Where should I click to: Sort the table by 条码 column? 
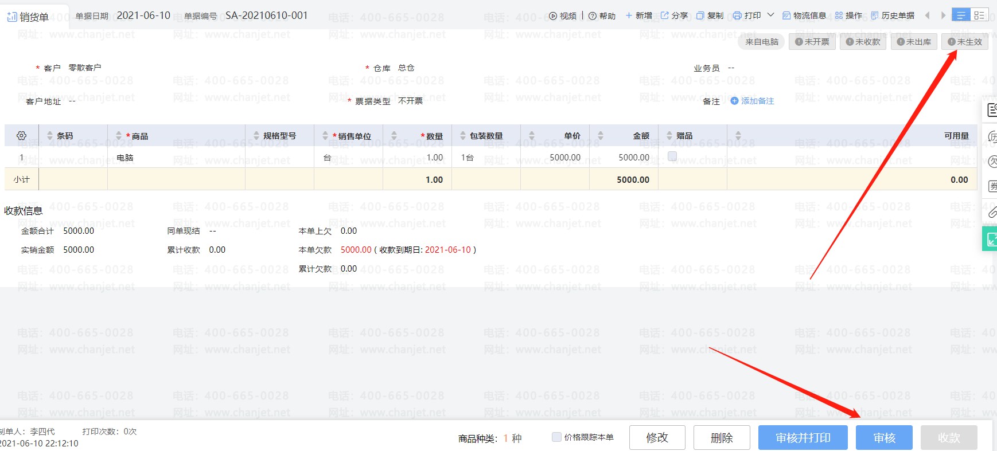(50, 136)
